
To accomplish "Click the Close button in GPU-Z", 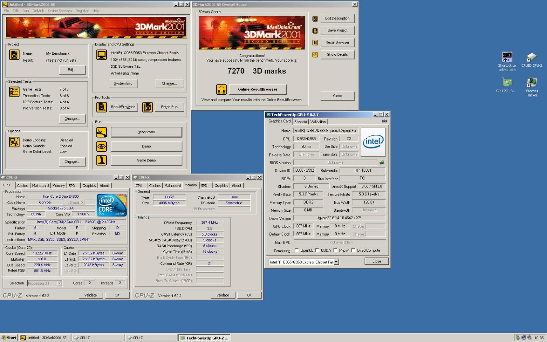I will coord(377,261).
